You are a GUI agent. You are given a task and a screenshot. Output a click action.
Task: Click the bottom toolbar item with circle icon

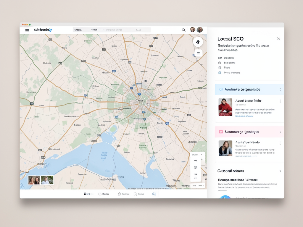click(x=104, y=194)
